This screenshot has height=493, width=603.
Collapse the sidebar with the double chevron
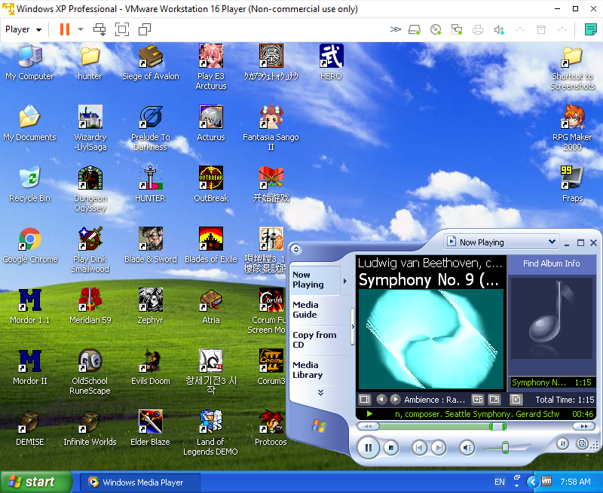(x=321, y=392)
